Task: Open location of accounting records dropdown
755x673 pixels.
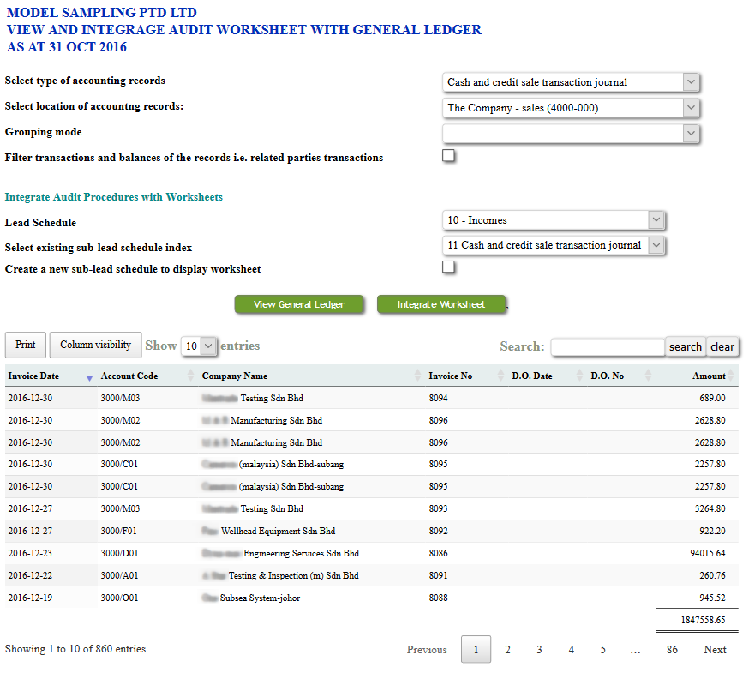Action: 572,108
